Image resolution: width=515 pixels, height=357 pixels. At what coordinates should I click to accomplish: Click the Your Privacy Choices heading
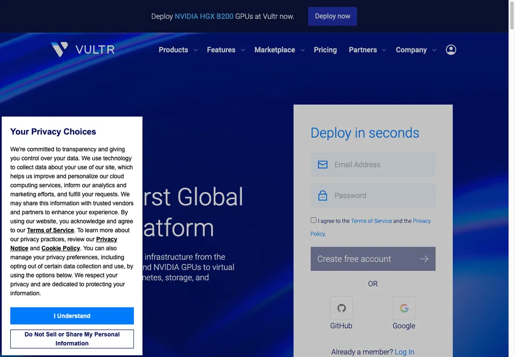pyautogui.click(x=53, y=131)
